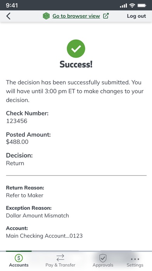152x271 pixels.
Task: Select the Accounts dollar sign icon
Action: point(19,258)
